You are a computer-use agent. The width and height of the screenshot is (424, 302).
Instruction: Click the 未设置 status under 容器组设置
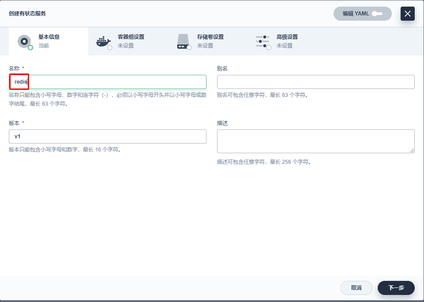click(x=126, y=46)
